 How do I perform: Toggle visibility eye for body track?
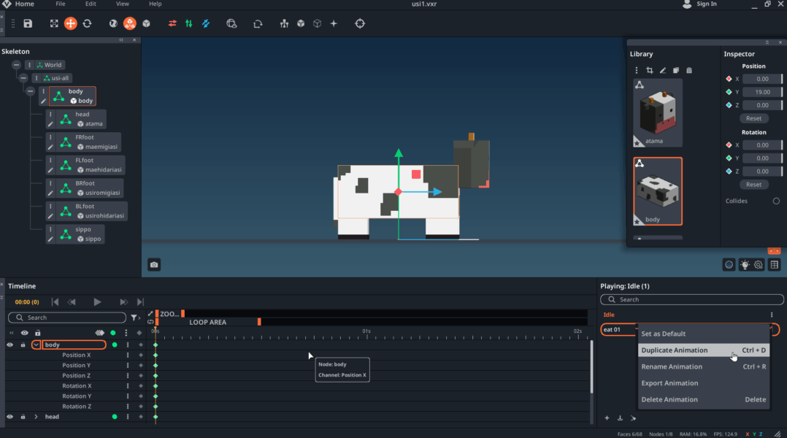point(9,345)
